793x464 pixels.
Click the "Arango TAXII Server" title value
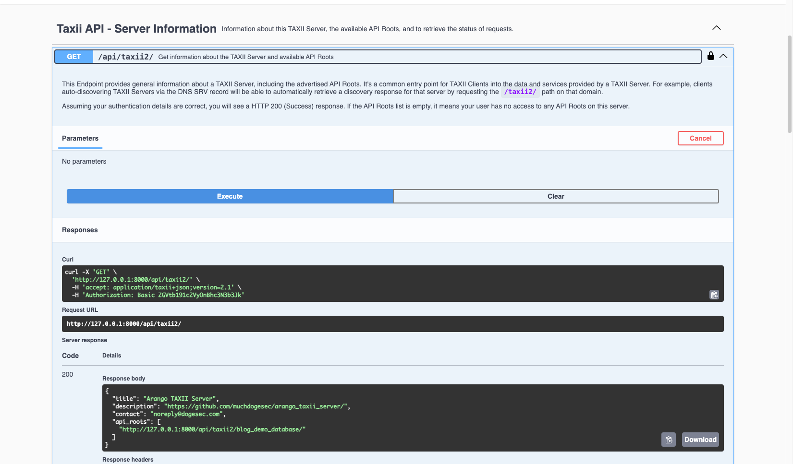tap(180, 399)
